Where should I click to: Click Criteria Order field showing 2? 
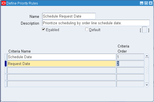click(x=130, y=64)
